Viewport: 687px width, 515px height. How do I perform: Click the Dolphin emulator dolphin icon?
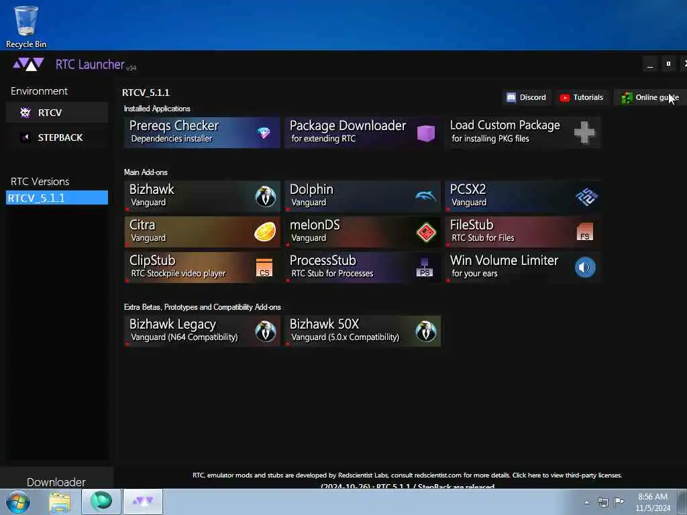426,196
